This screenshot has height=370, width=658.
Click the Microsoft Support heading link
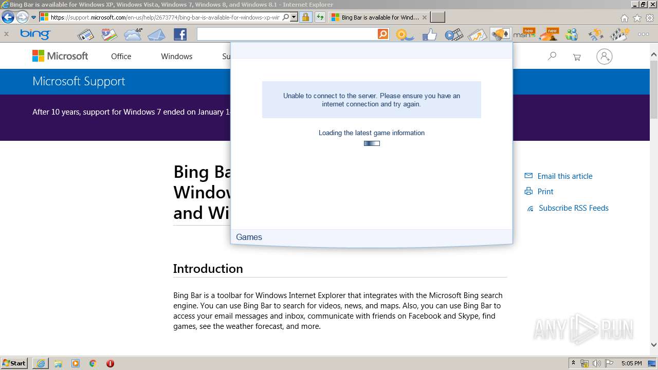click(79, 81)
